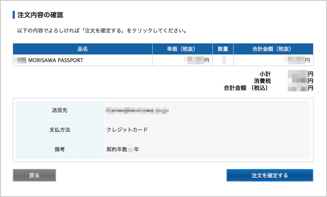Screen dimensions: 327x197
Task: Select the 合計金額（税込） label
Action: tap(245, 88)
